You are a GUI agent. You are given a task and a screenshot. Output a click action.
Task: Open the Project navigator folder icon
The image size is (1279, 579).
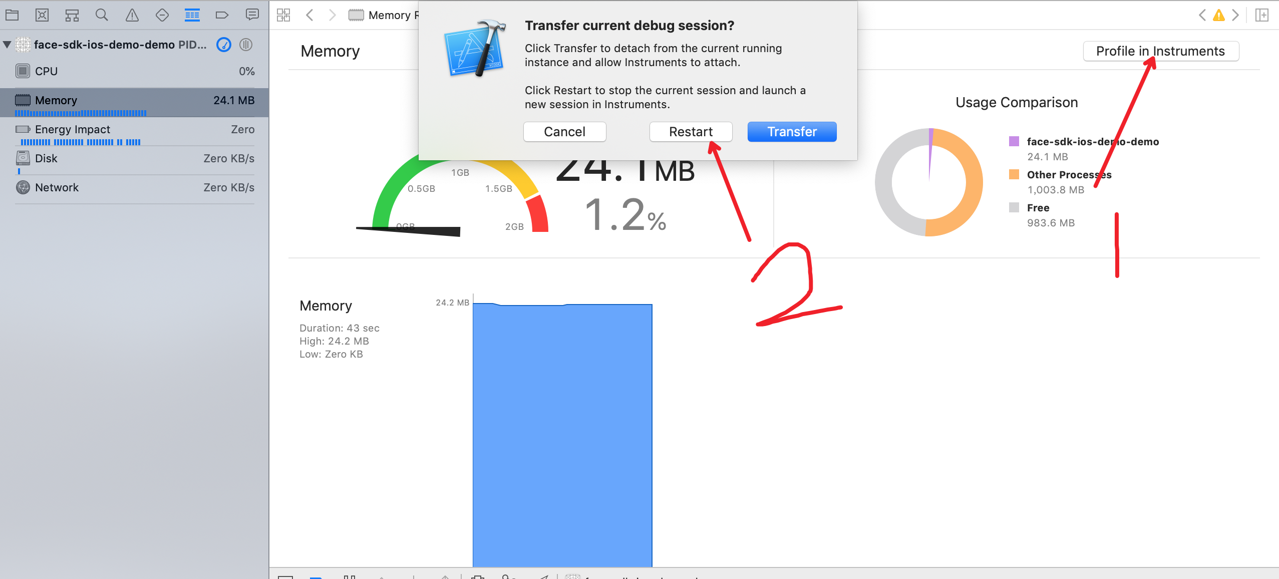click(12, 15)
